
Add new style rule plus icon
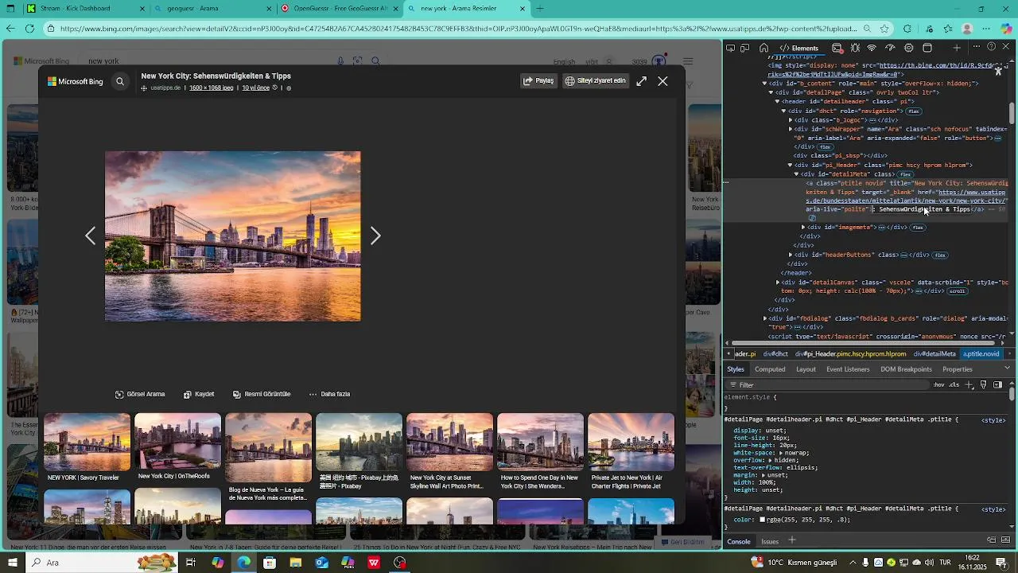point(969,384)
